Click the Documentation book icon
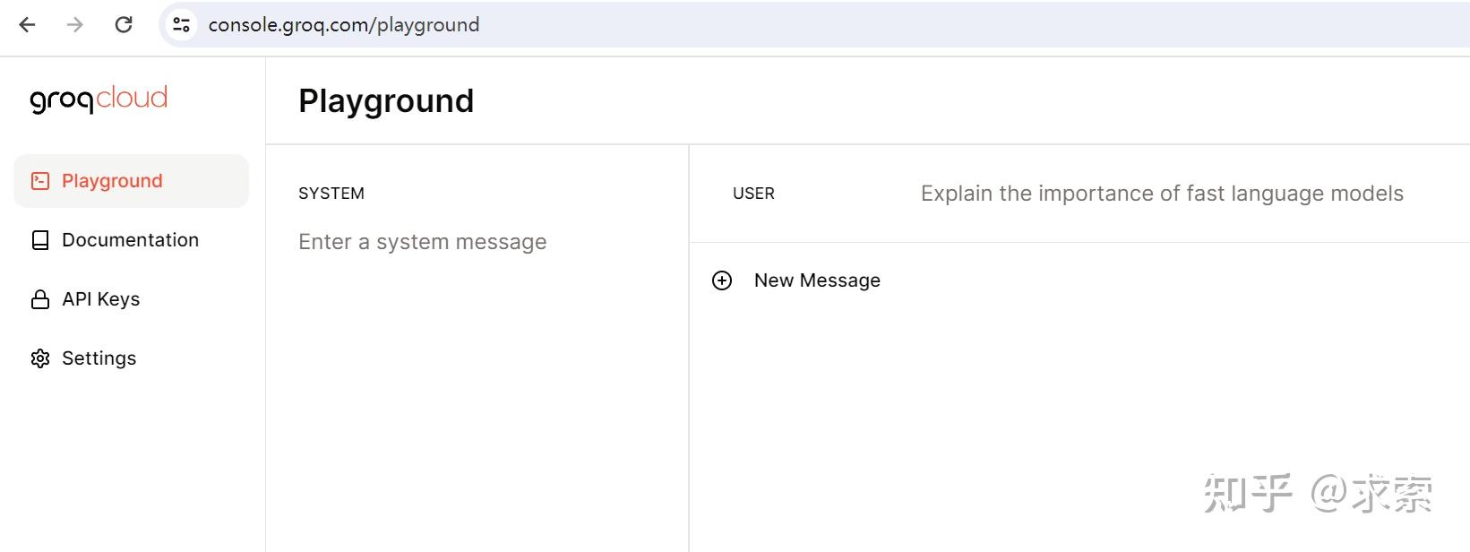This screenshot has width=1470, height=552. (x=40, y=240)
